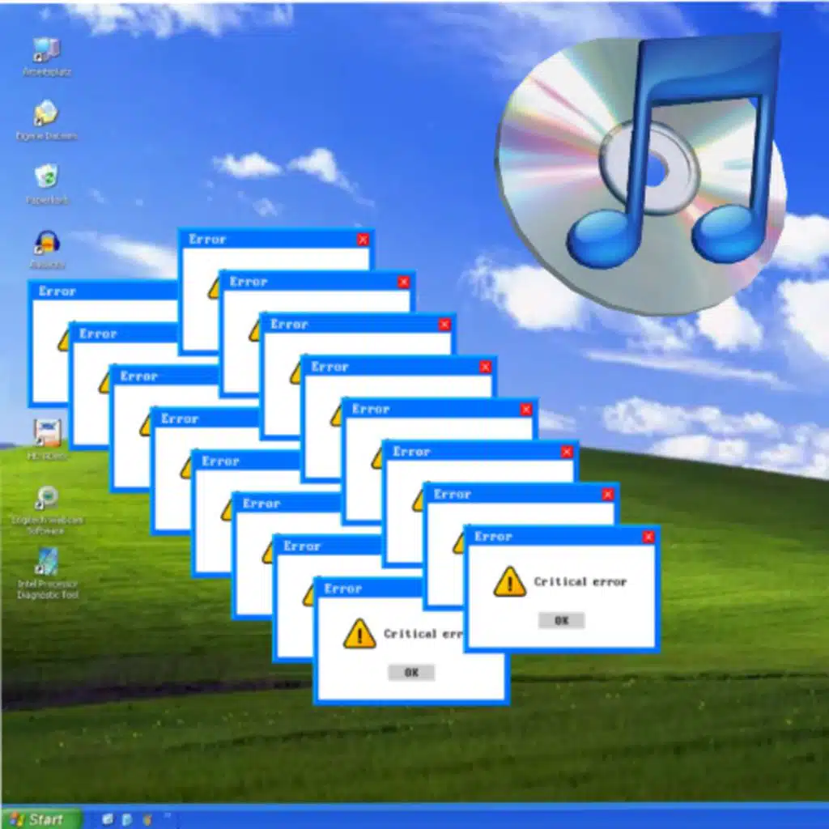Click the third quick launch icon in taskbar
The image size is (829, 829).
click(147, 819)
